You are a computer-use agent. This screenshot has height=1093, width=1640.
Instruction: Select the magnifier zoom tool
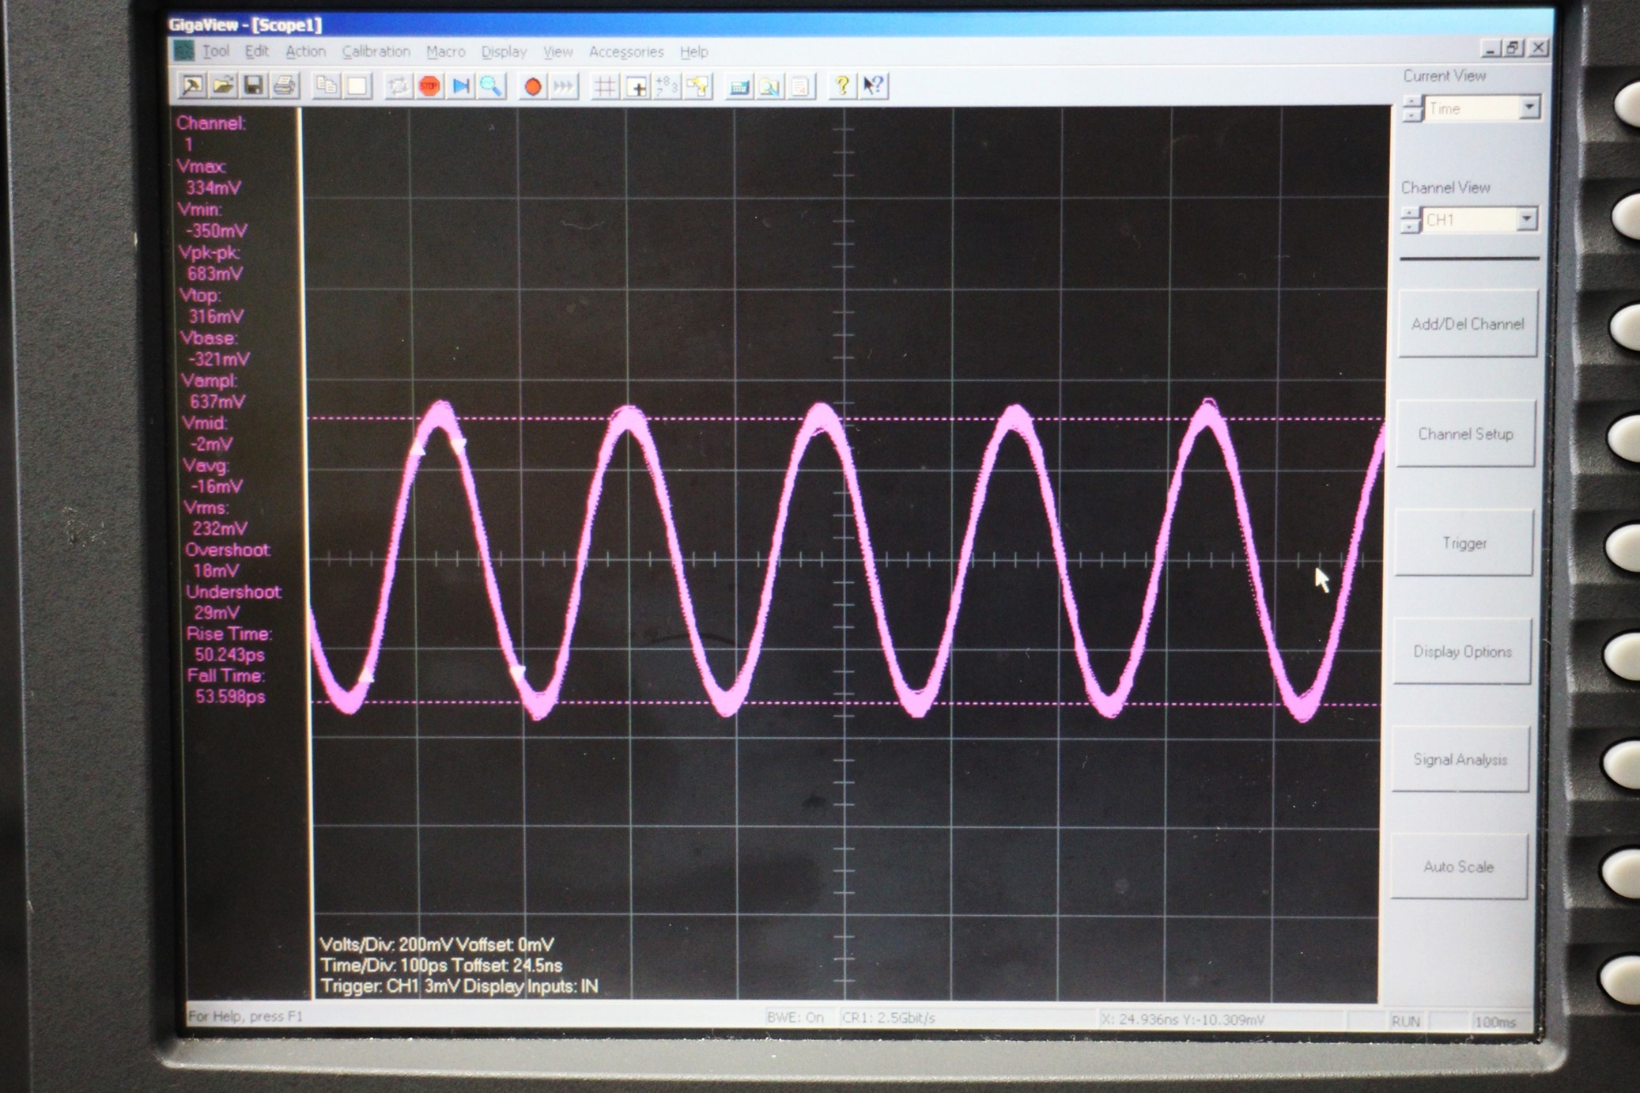click(491, 85)
